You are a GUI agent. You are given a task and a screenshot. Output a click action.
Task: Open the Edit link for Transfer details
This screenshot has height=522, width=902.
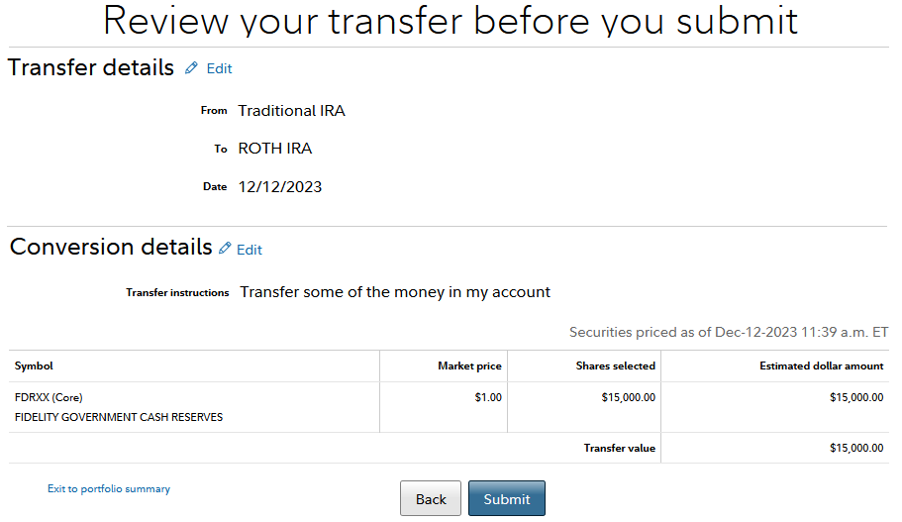pos(219,68)
